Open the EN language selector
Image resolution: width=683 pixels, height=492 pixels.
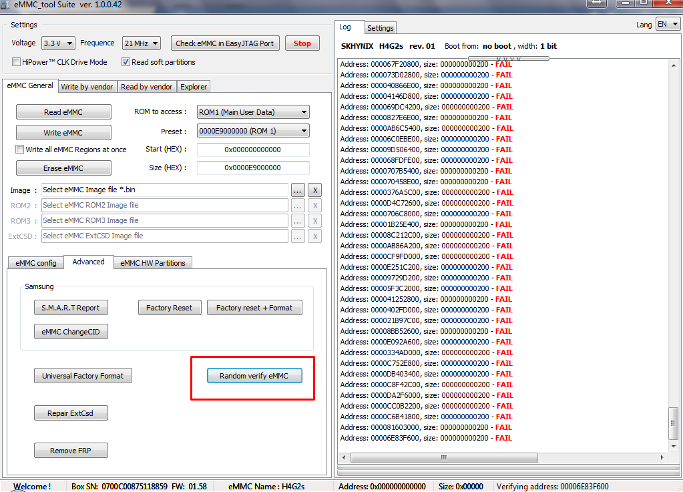(x=666, y=24)
